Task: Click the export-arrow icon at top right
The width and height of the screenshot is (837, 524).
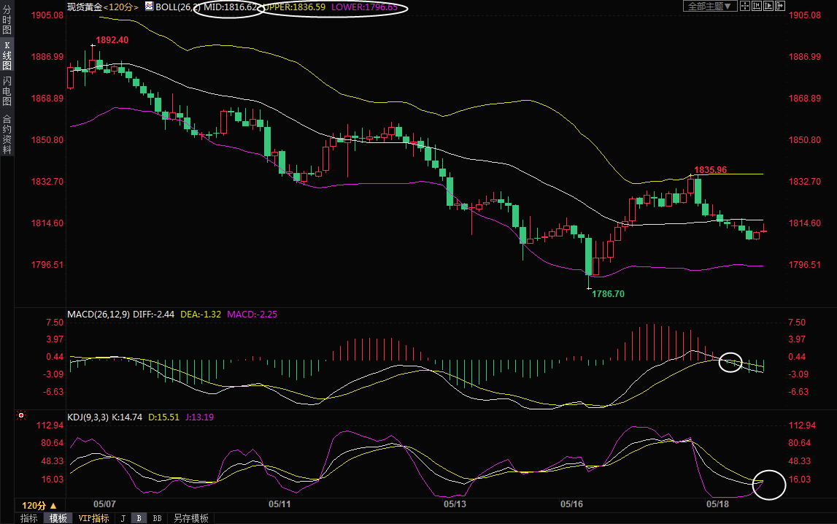Action: point(780,6)
